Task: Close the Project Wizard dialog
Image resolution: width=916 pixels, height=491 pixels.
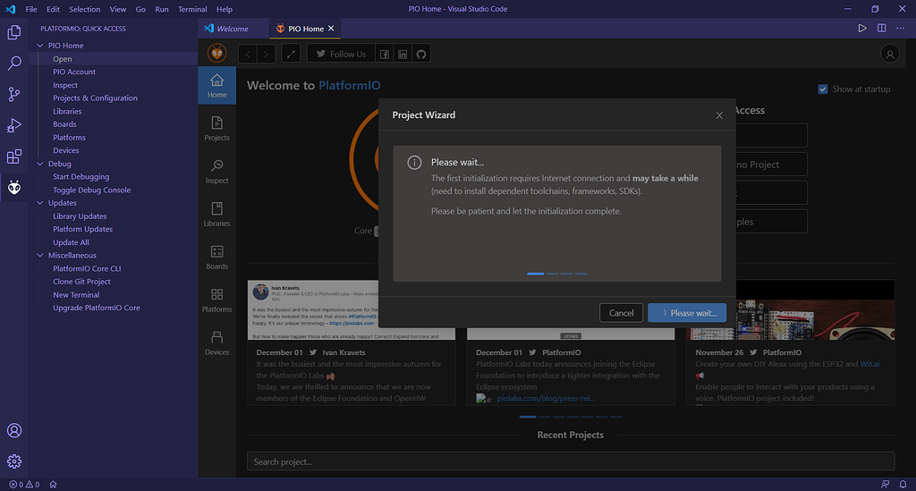Action: (x=719, y=115)
